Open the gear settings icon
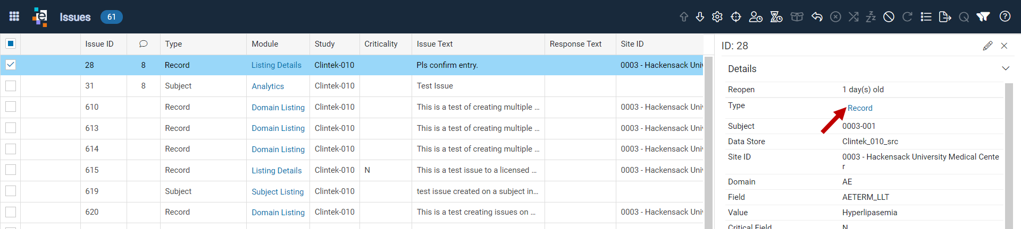This screenshot has height=229, width=1021. [x=717, y=17]
